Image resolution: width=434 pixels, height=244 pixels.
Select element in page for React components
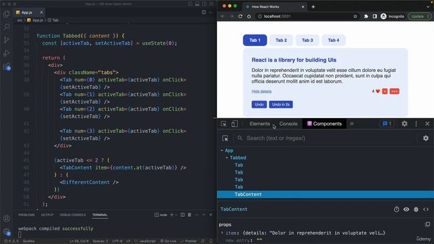coord(225,138)
